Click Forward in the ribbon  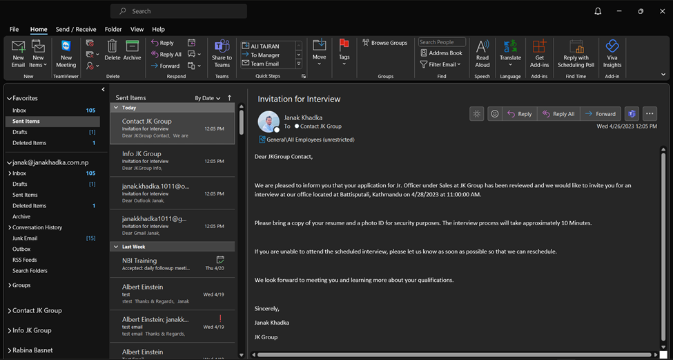click(x=165, y=66)
